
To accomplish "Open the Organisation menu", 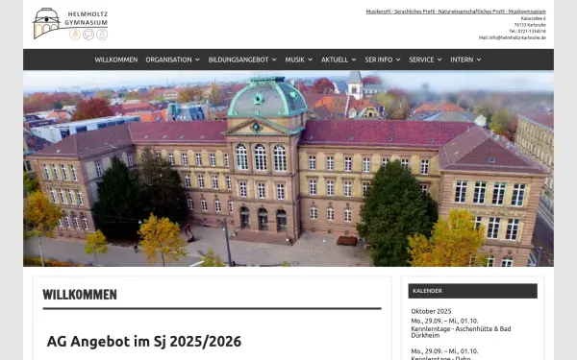I will pyautogui.click(x=168, y=60).
